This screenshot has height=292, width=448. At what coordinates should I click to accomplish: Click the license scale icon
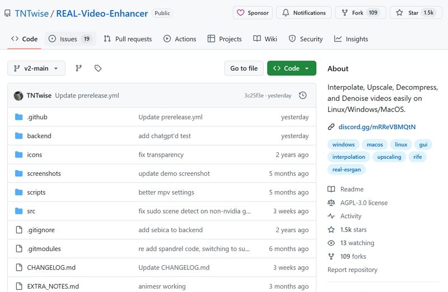pos(331,202)
